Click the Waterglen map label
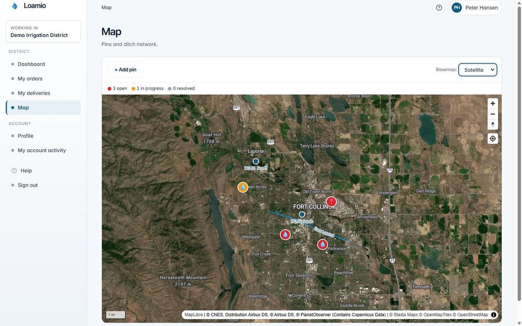Image resolution: width=522 pixels, height=326 pixels. [x=388, y=193]
